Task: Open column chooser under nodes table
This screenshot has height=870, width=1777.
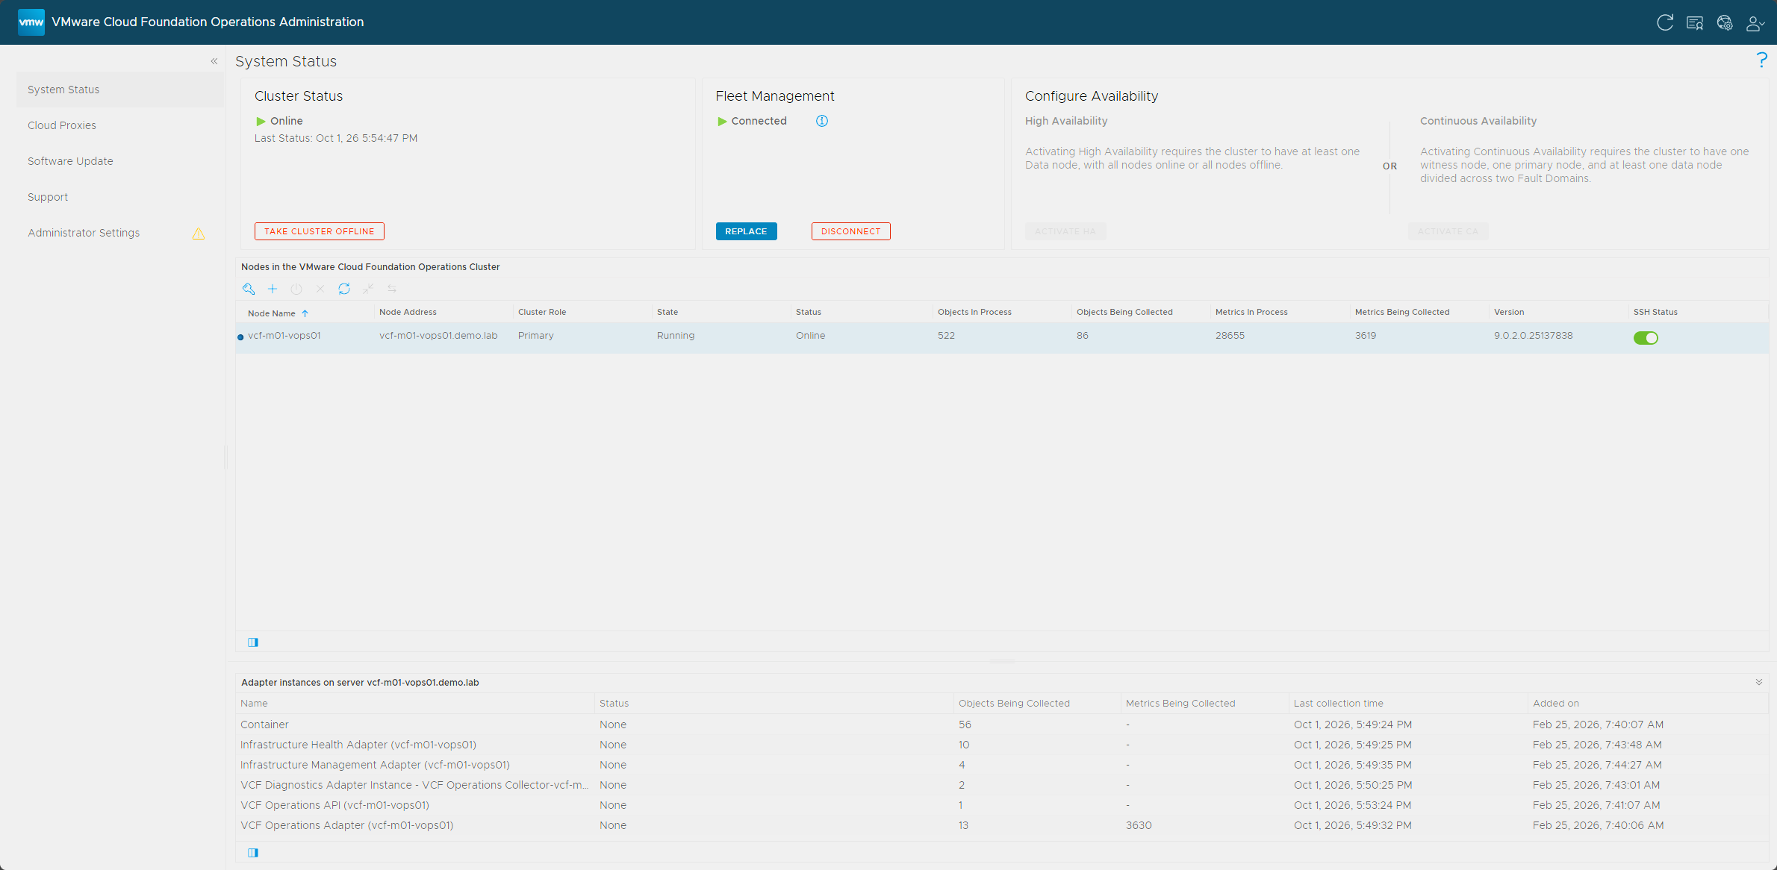Action: 253,642
